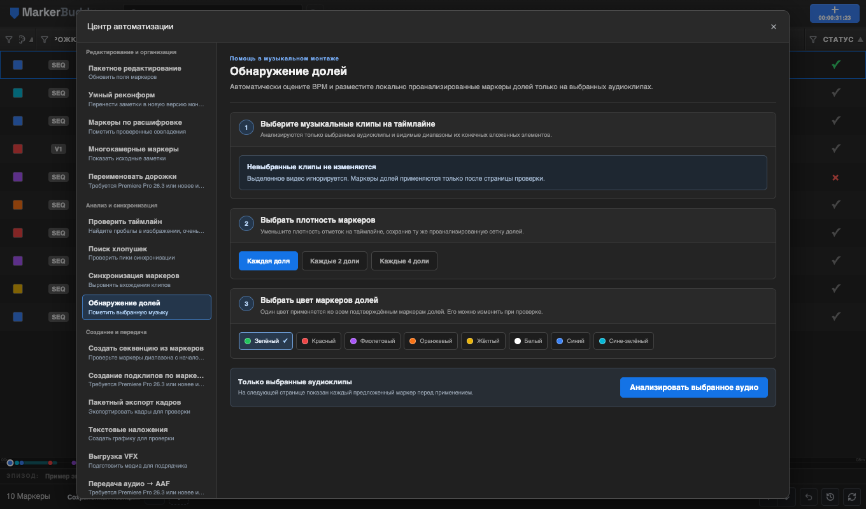866x509 pixels.
Task: Select Обнаружение долей sidebar item
Action: pos(146,307)
